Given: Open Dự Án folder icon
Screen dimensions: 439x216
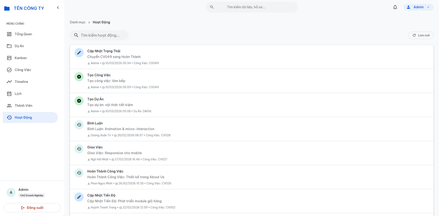Looking at the screenshot, I should point(9,46).
